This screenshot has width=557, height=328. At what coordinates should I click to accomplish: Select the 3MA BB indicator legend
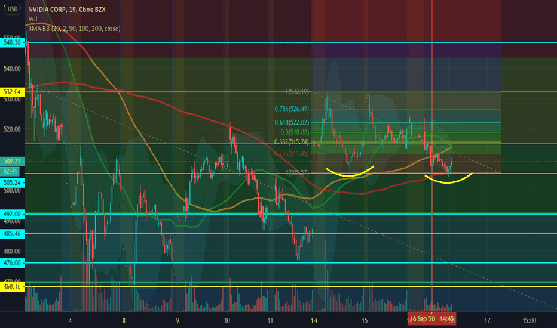(74, 29)
